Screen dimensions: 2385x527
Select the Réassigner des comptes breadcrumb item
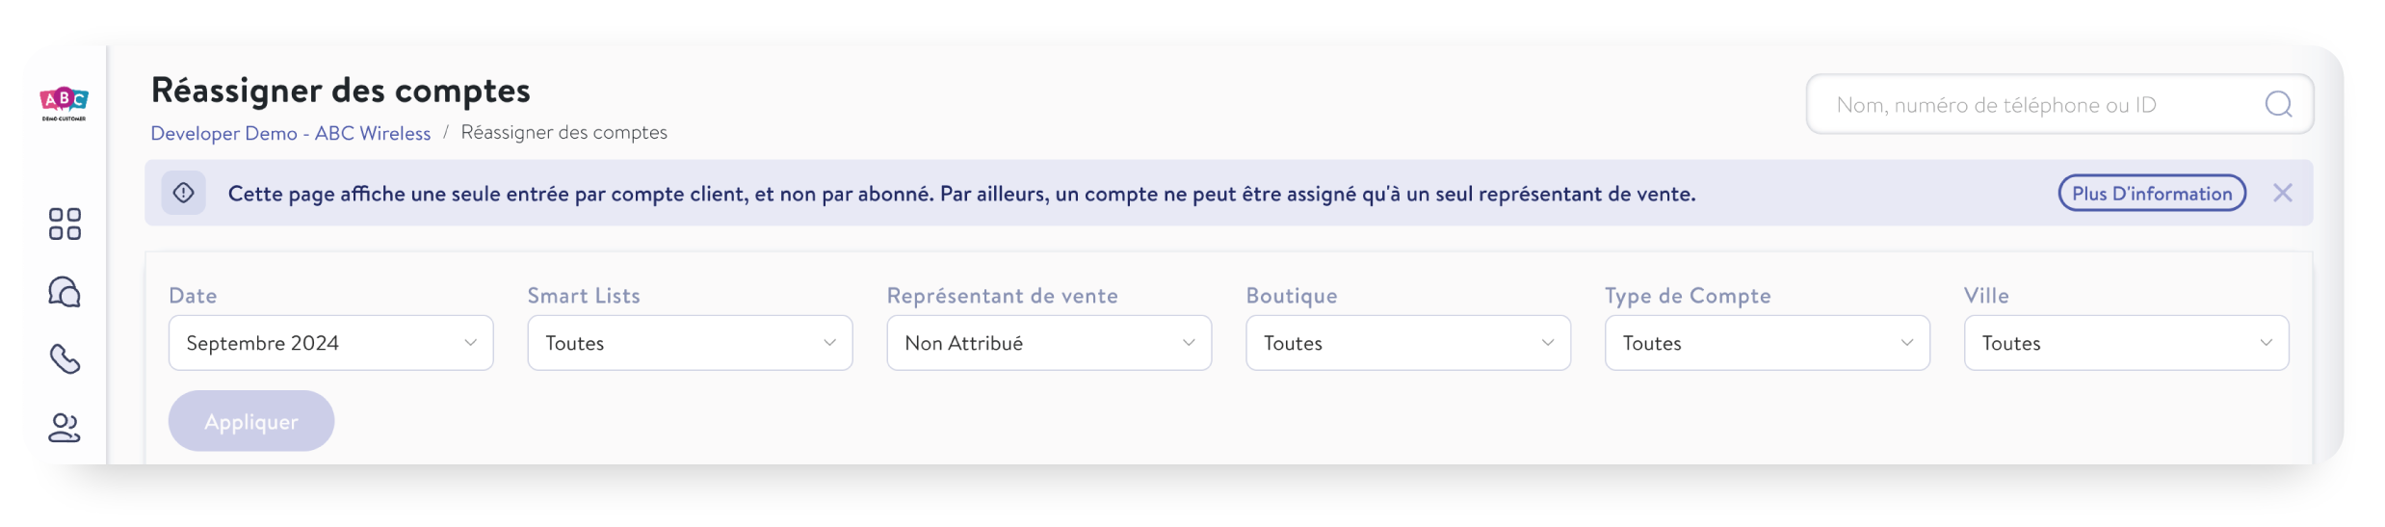tap(564, 132)
